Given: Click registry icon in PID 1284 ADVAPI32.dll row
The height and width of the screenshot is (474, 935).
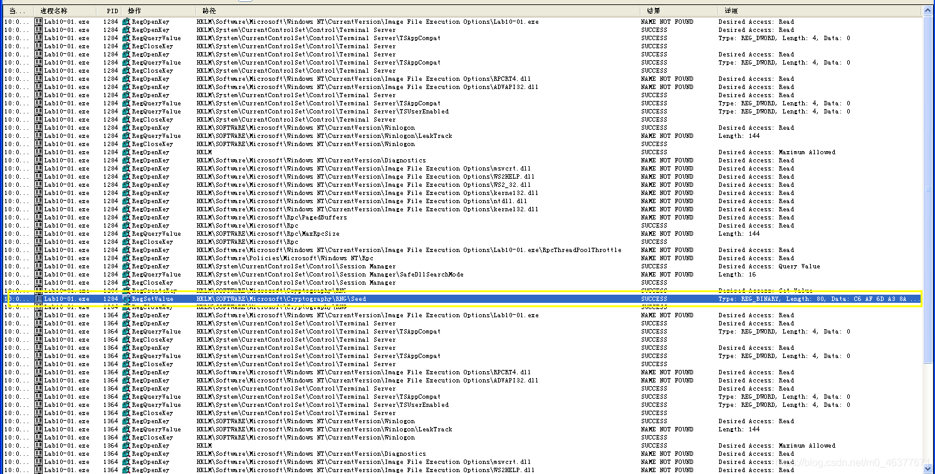Looking at the screenshot, I should pos(126,87).
